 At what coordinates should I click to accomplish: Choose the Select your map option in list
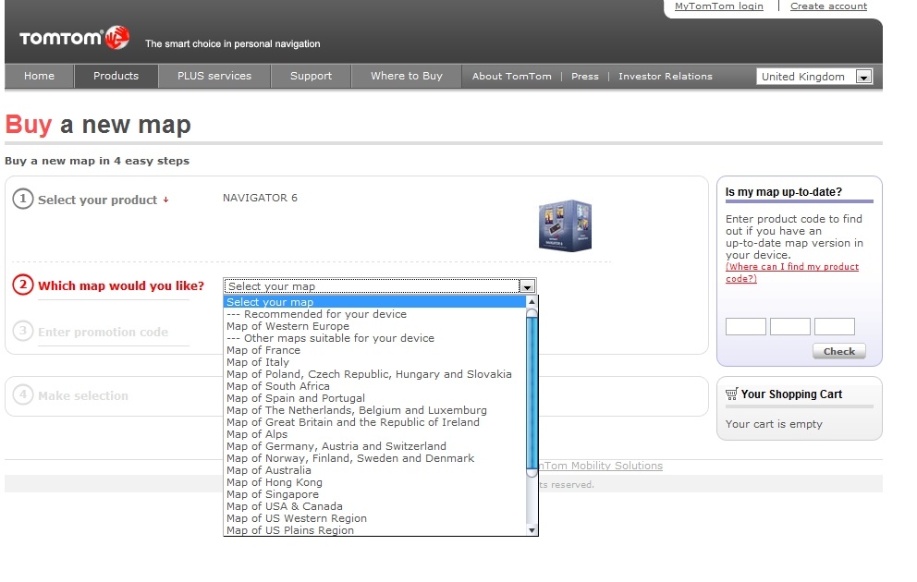(375, 302)
